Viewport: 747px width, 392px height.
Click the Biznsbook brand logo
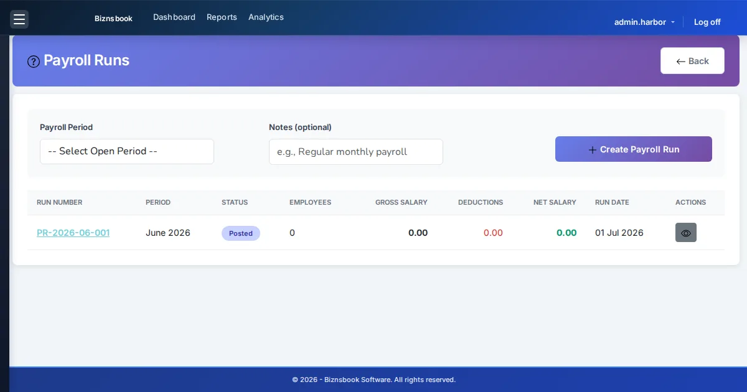(113, 19)
